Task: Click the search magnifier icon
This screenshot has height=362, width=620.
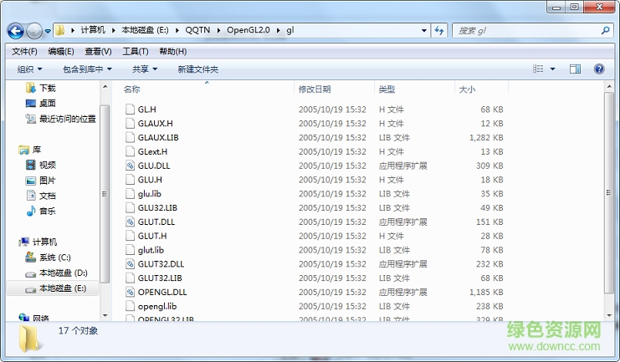Action: click(x=605, y=30)
